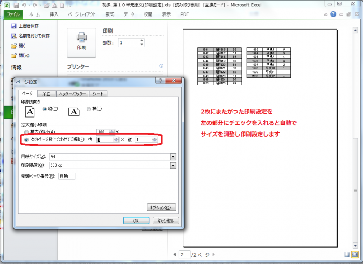Click the printer properties info icon
Viewport: 363px width, 264px height.
(161, 66)
